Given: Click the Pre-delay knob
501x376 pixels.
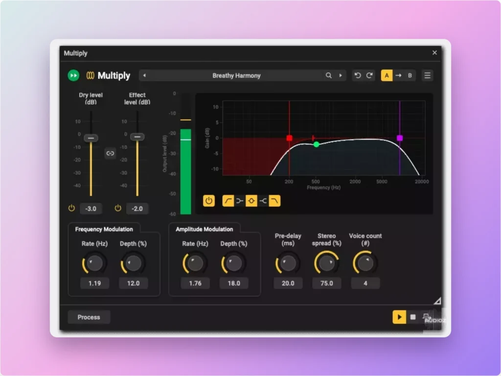Looking at the screenshot, I should 288,263.
